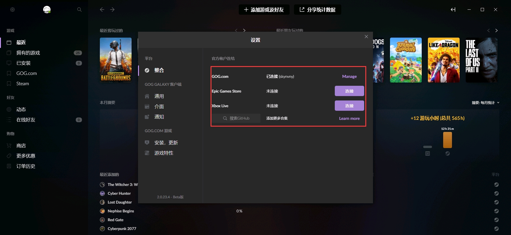Open the settings gear in the sidebar

pos(12,10)
